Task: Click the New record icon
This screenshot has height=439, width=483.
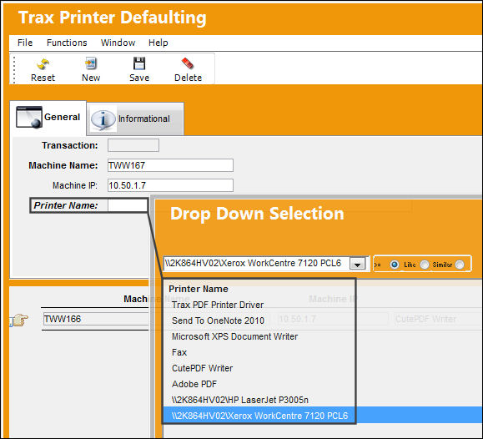Action: (x=91, y=63)
